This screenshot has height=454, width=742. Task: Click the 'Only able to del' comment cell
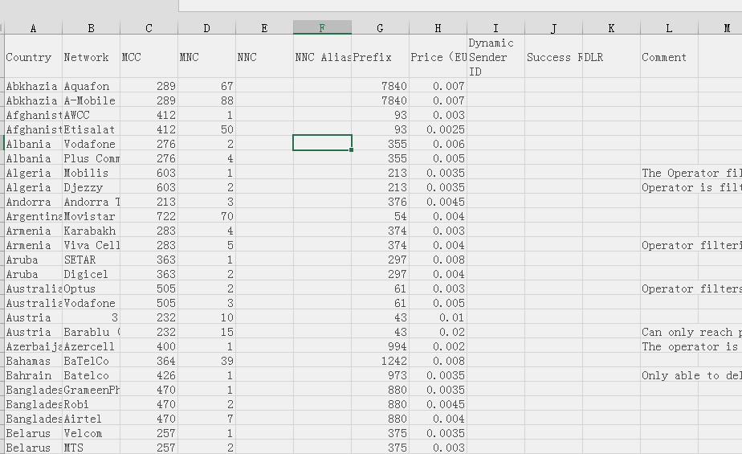click(691, 375)
